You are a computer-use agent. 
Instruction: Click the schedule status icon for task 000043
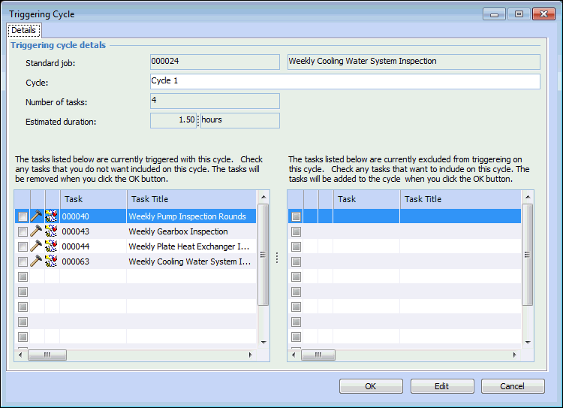coord(51,231)
